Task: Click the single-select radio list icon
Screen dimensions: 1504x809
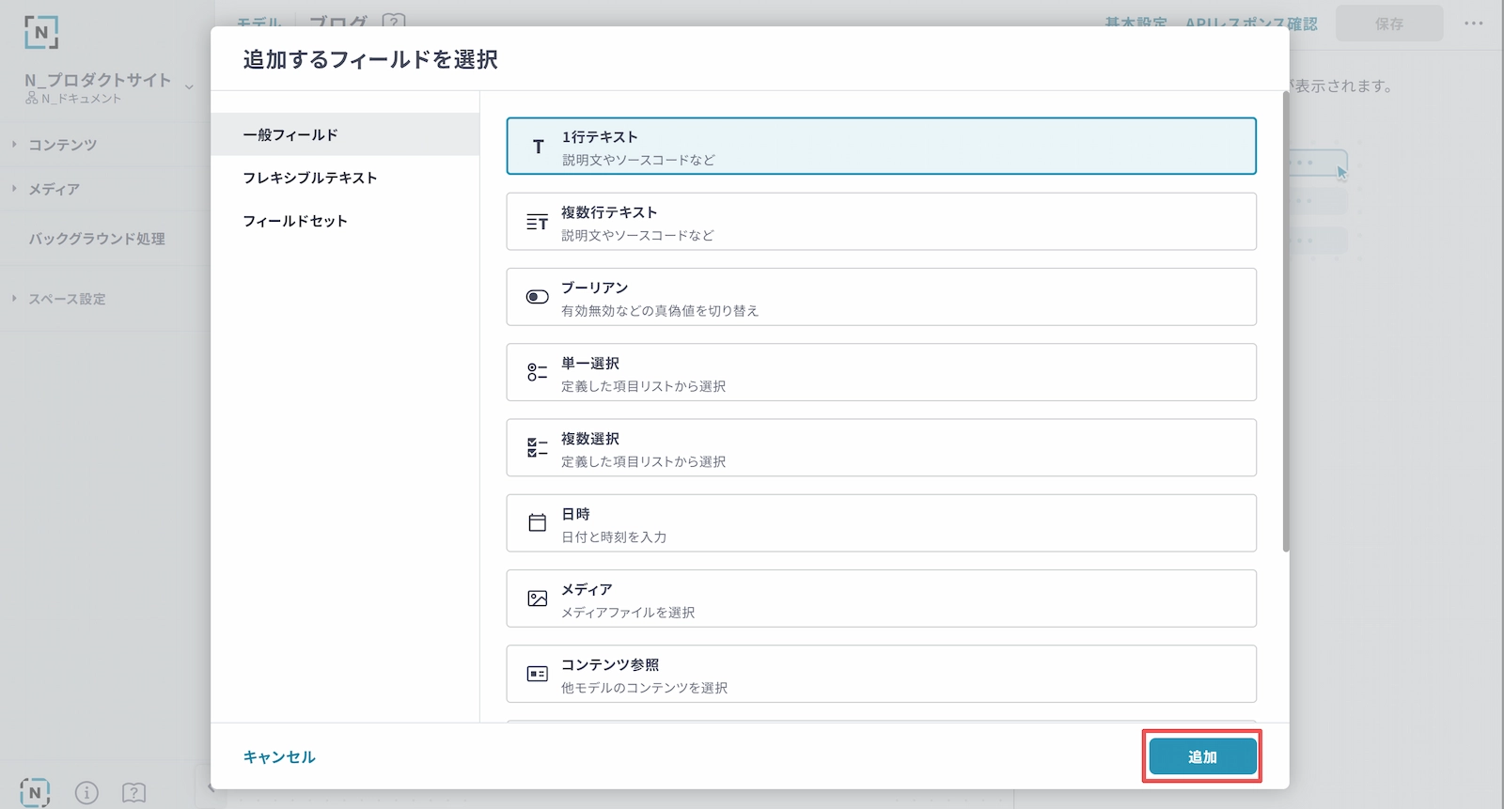Action: click(x=537, y=372)
